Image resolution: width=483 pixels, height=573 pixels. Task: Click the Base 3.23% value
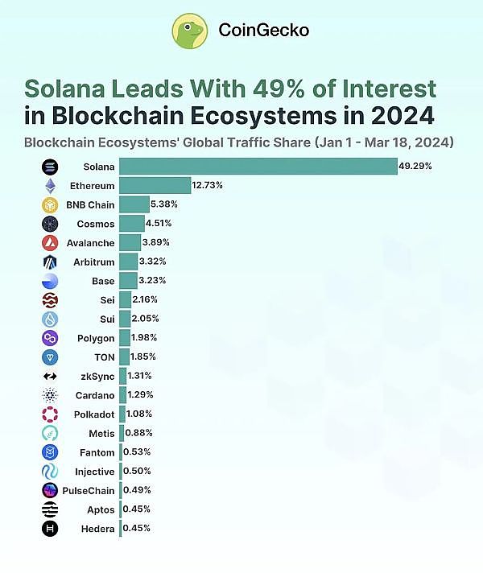click(x=153, y=281)
